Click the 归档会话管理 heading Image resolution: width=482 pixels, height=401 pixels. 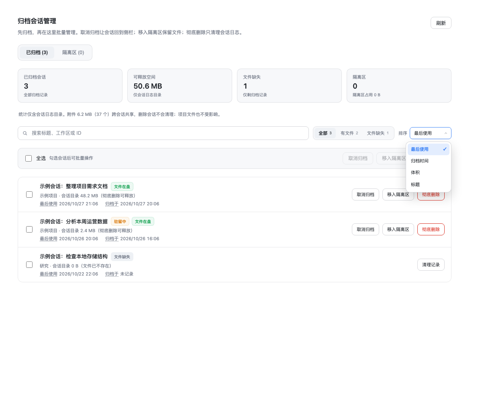(37, 21)
